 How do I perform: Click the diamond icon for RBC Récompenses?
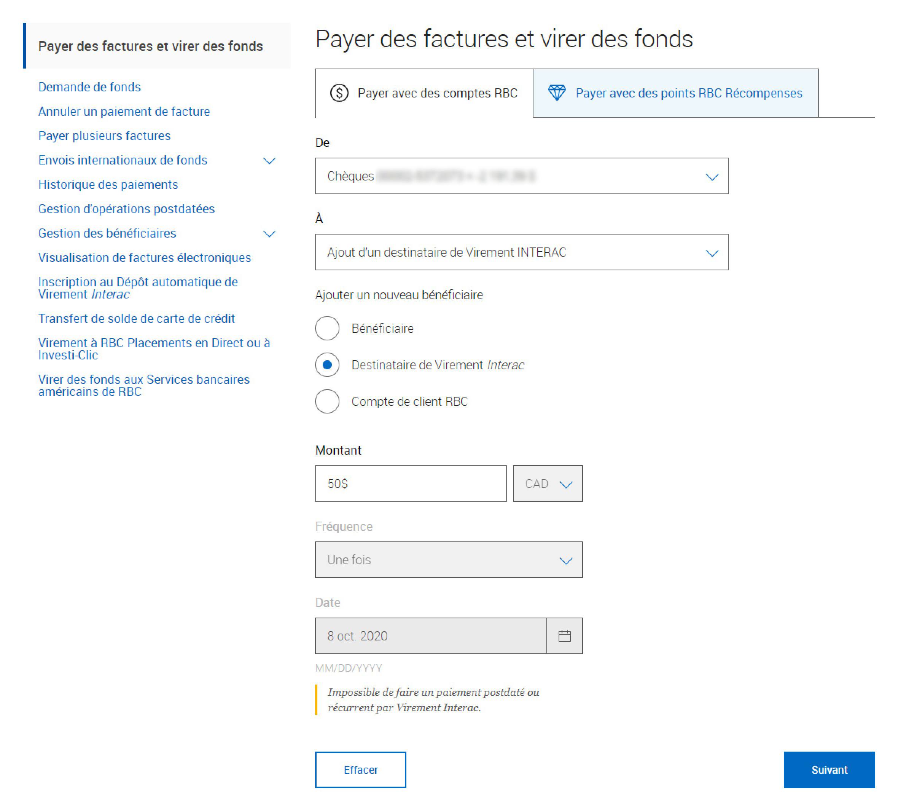click(557, 93)
